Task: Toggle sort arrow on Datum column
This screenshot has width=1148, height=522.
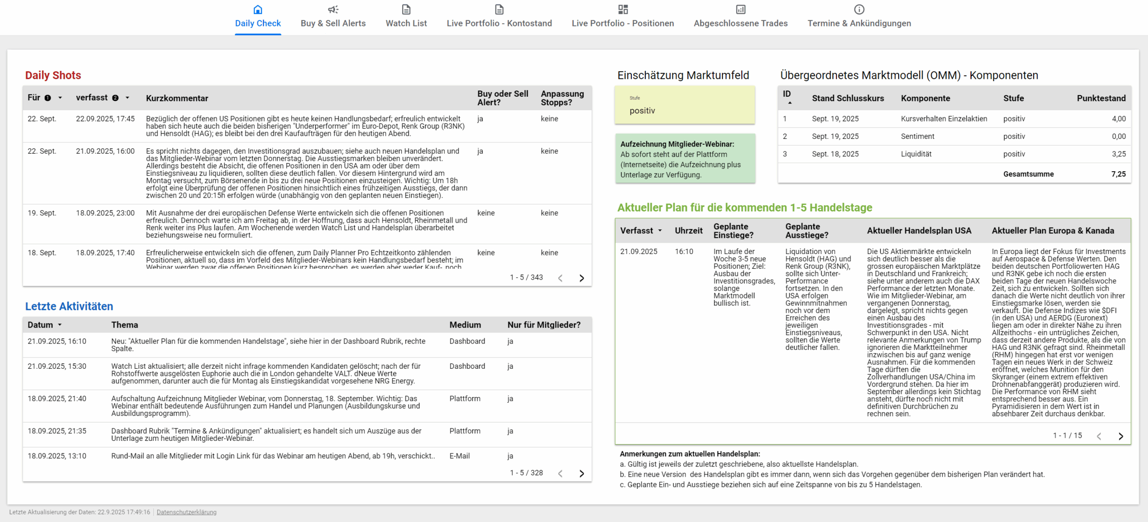Action: pyautogui.click(x=60, y=325)
